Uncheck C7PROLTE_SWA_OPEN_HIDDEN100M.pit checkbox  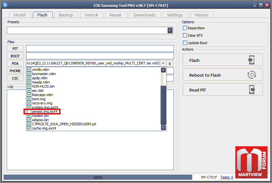click(29, 124)
